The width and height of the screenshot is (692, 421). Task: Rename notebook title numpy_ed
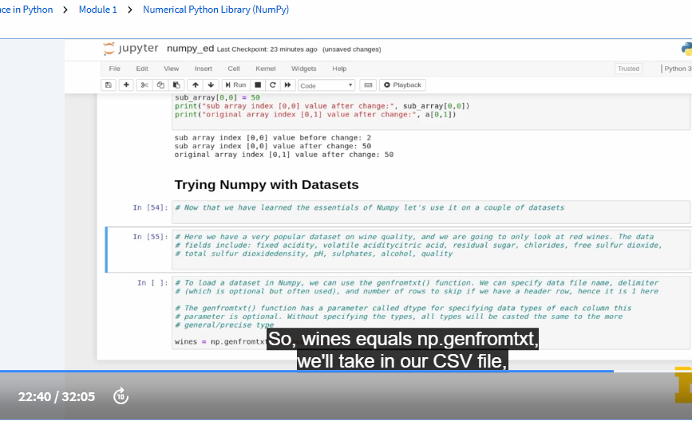point(190,49)
